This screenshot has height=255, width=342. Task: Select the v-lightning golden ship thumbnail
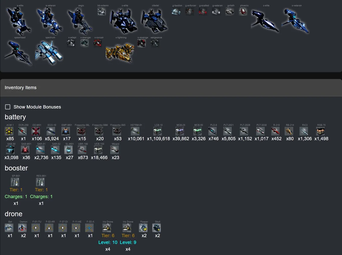[x=120, y=53]
